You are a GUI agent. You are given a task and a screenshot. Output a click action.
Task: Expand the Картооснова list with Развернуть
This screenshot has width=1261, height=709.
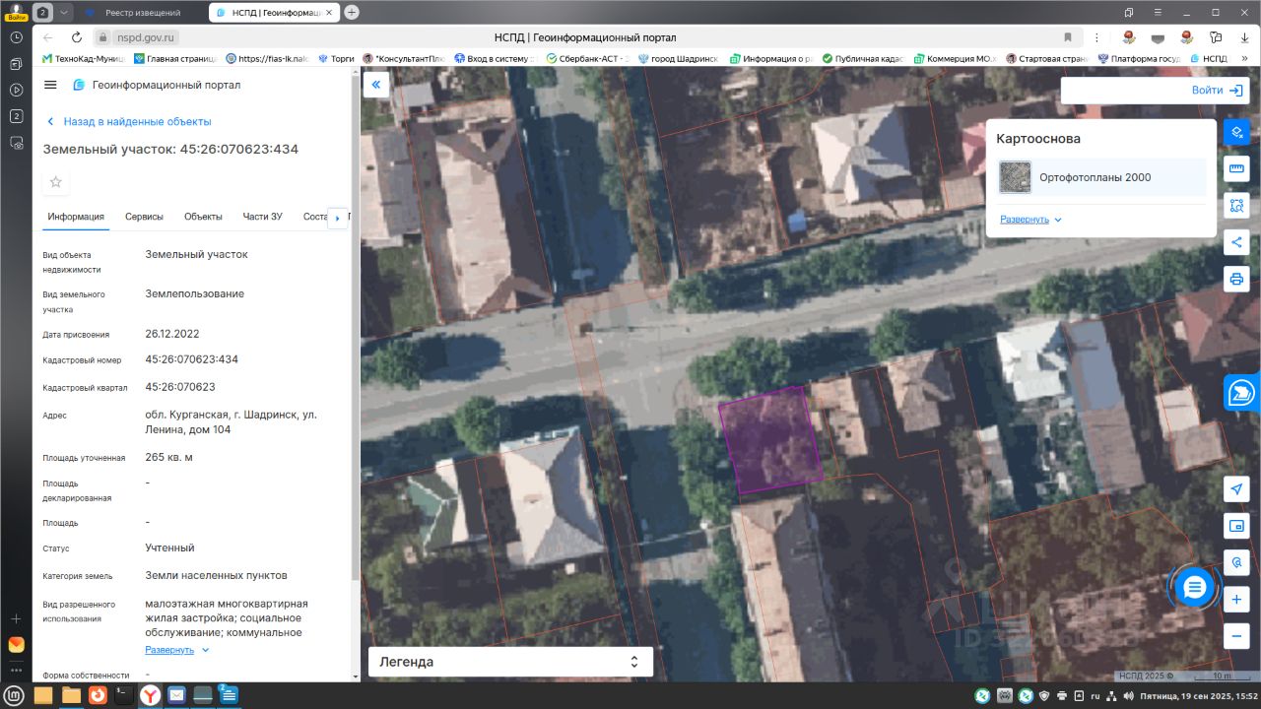click(x=1030, y=220)
